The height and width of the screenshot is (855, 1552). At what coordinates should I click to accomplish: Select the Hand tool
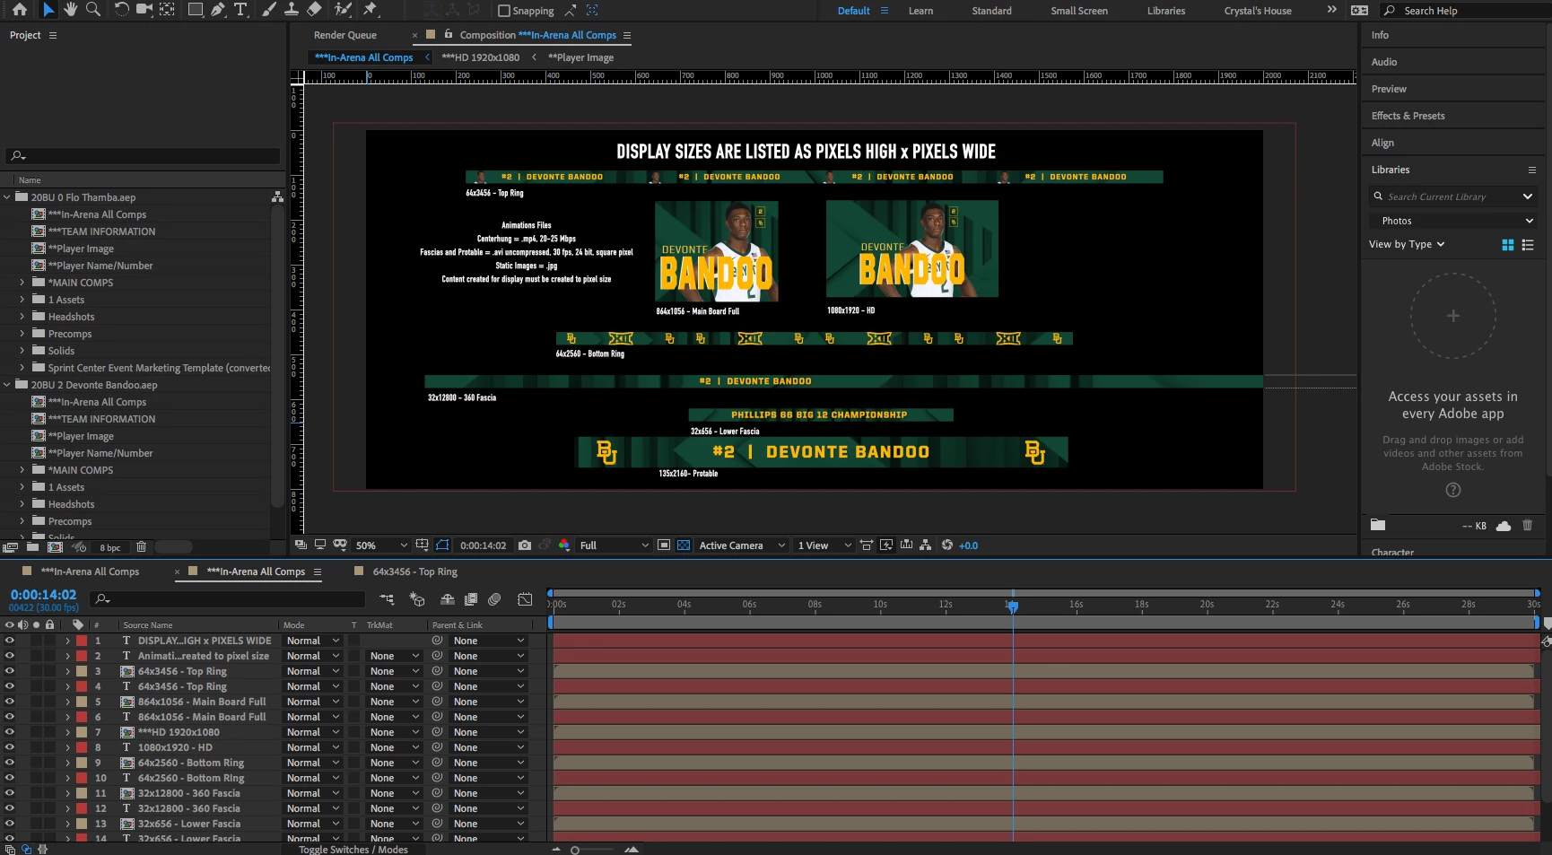[70, 9]
